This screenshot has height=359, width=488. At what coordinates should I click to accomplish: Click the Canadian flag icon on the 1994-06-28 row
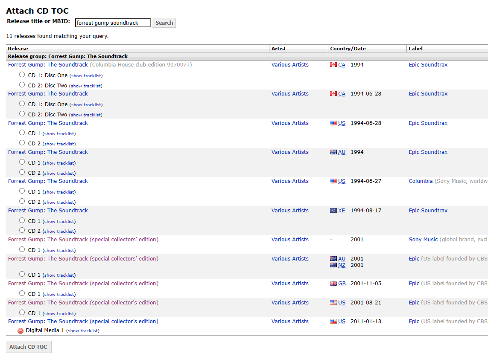coord(333,93)
